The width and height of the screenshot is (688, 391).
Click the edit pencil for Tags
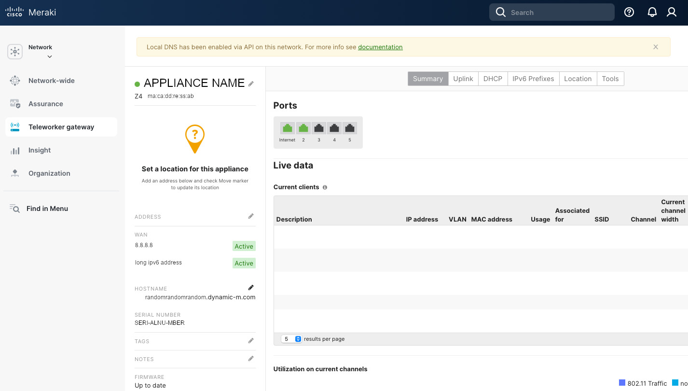(x=251, y=341)
